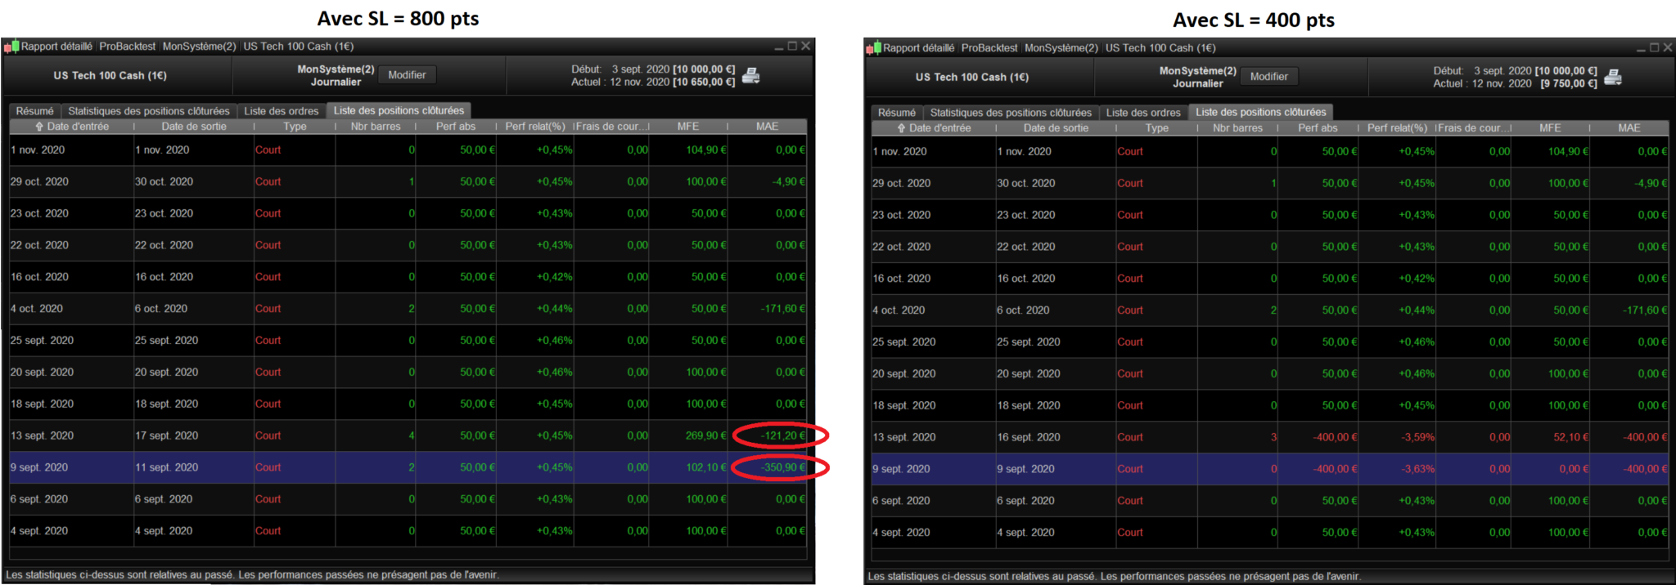Click MFE column header in left window

(688, 127)
